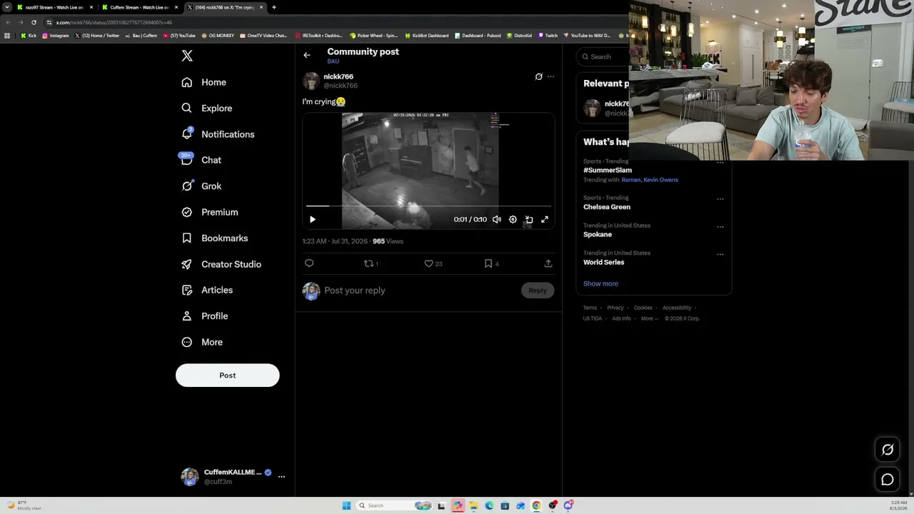
Task: Open the floating chat messages button
Action: click(888, 480)
